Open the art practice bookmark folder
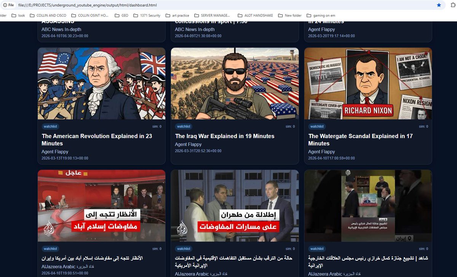 click(177, 16)
